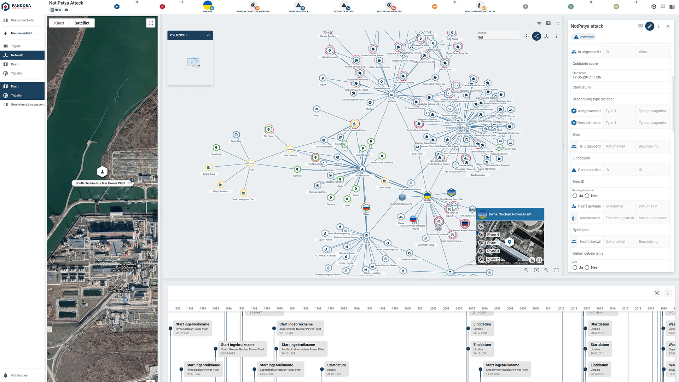Open Notificaties at the sidebar bottom
Viewport: 679px width, 382px height.
click(19, 375)
